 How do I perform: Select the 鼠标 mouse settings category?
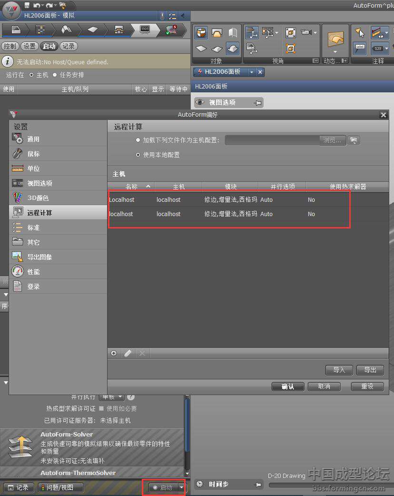(33, 154)
